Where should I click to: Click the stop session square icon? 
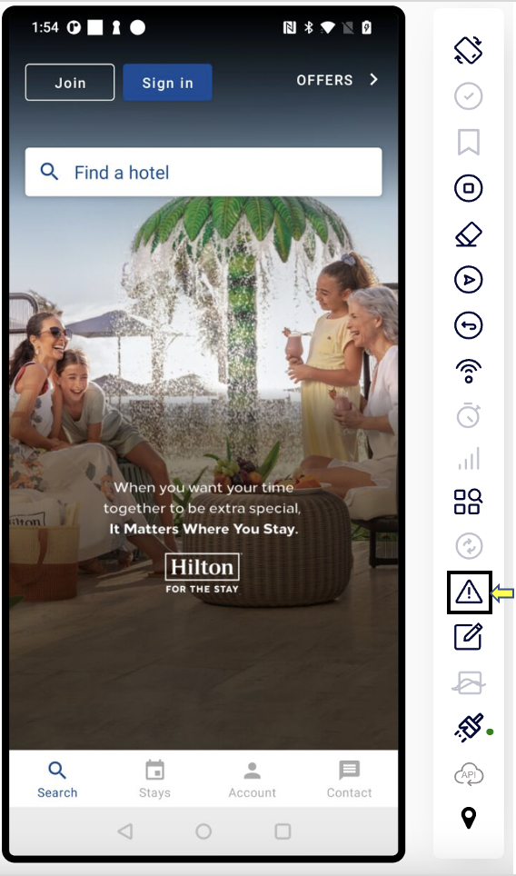(x=469, y=188)
